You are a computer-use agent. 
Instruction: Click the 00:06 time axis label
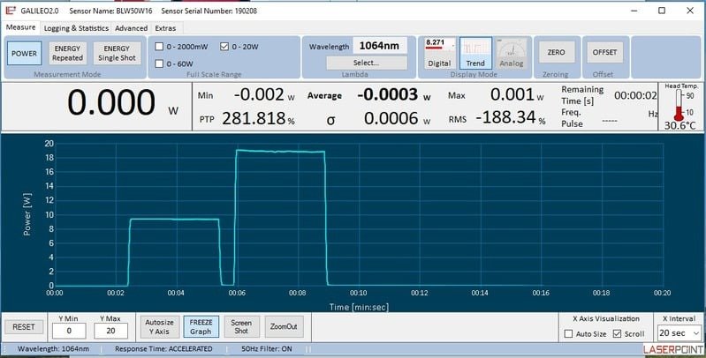coord(237,293)
